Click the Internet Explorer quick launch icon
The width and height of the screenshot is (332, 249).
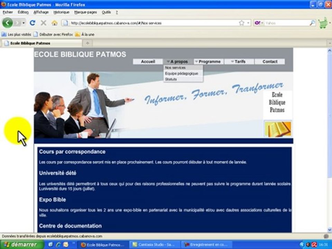(x=58, y=245)
